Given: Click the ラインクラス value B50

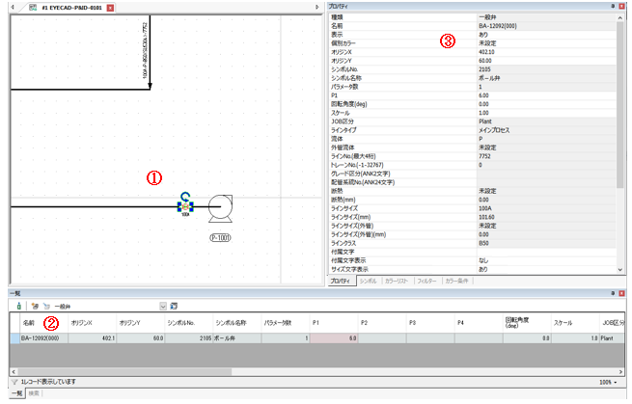Looking at the screenshot, I should [546, 243].
